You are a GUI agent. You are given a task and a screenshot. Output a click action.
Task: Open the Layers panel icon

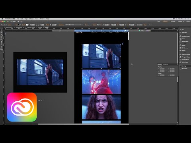pos(181,45)
